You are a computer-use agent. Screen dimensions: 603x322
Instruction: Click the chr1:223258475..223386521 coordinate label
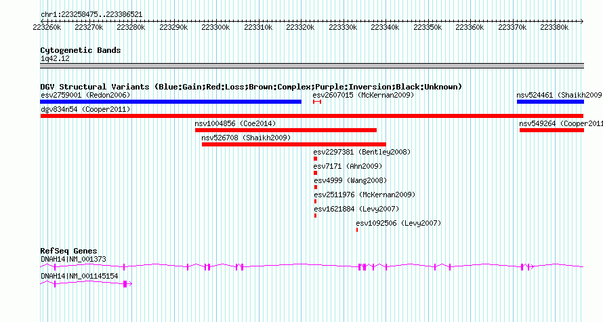[91, 15]
